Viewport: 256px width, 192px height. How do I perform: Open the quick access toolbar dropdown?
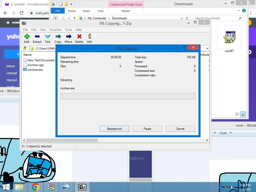coord(71,4)
